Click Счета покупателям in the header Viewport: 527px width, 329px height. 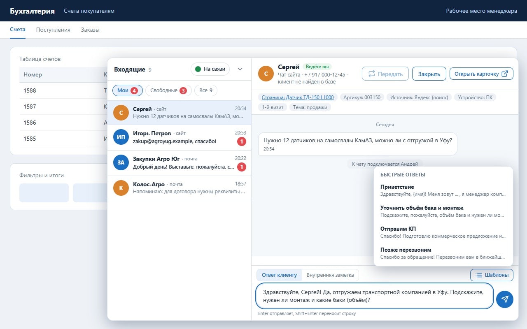pyautogui.click(x=89, y=11)
